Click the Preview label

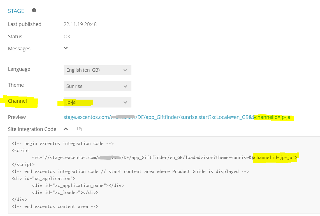pos(17,117)
